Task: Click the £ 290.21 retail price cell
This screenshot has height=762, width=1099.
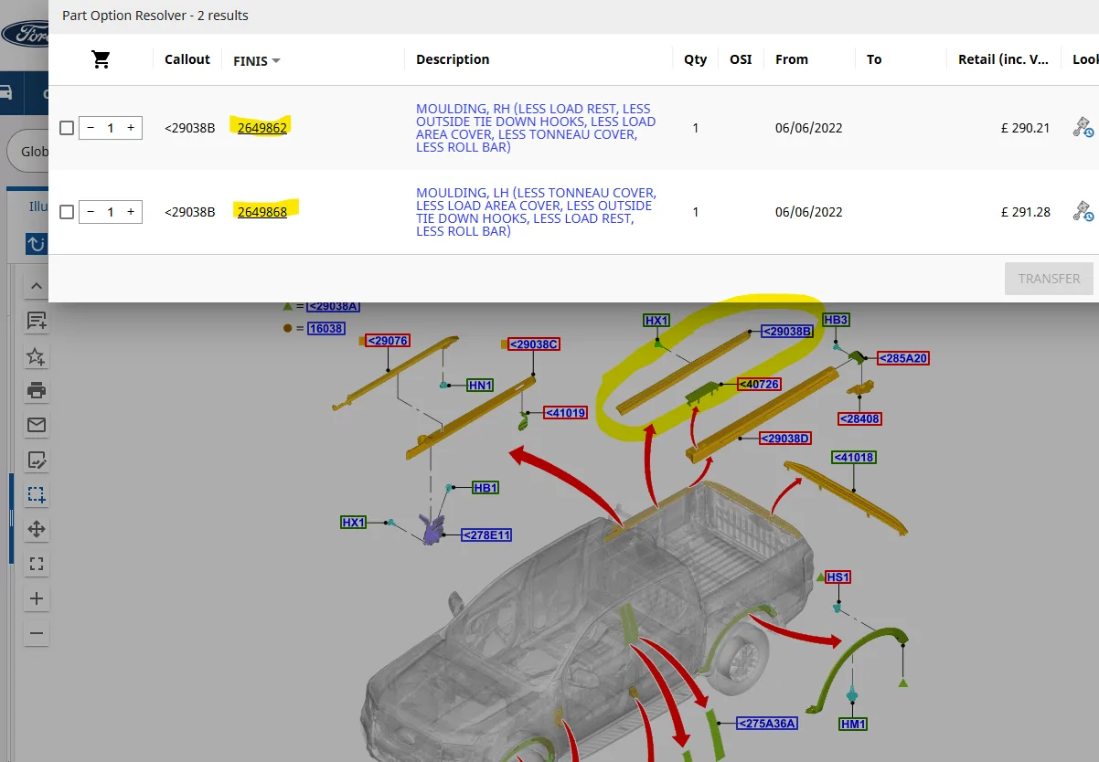Action: coord(1025,128)
